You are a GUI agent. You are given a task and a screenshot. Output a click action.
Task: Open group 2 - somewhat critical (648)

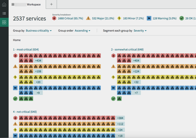pyautogui.click(x=127, y=50)
